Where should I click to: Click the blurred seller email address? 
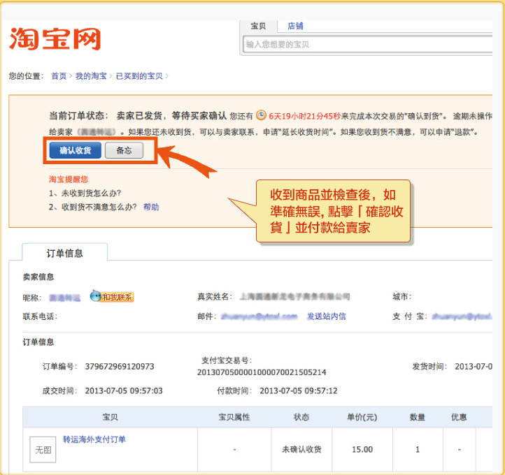pos(259,316)
